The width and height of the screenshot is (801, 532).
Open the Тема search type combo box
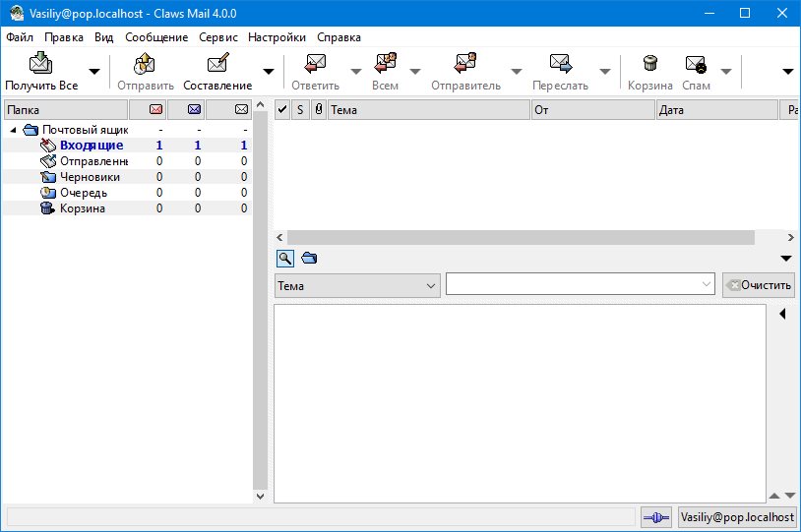pyautogui.click(x=357, y=285)
